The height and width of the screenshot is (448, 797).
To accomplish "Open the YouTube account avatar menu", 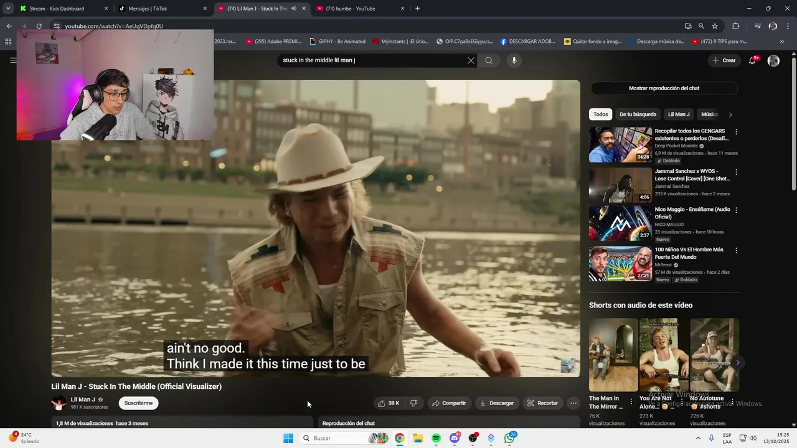I will 773,60.
